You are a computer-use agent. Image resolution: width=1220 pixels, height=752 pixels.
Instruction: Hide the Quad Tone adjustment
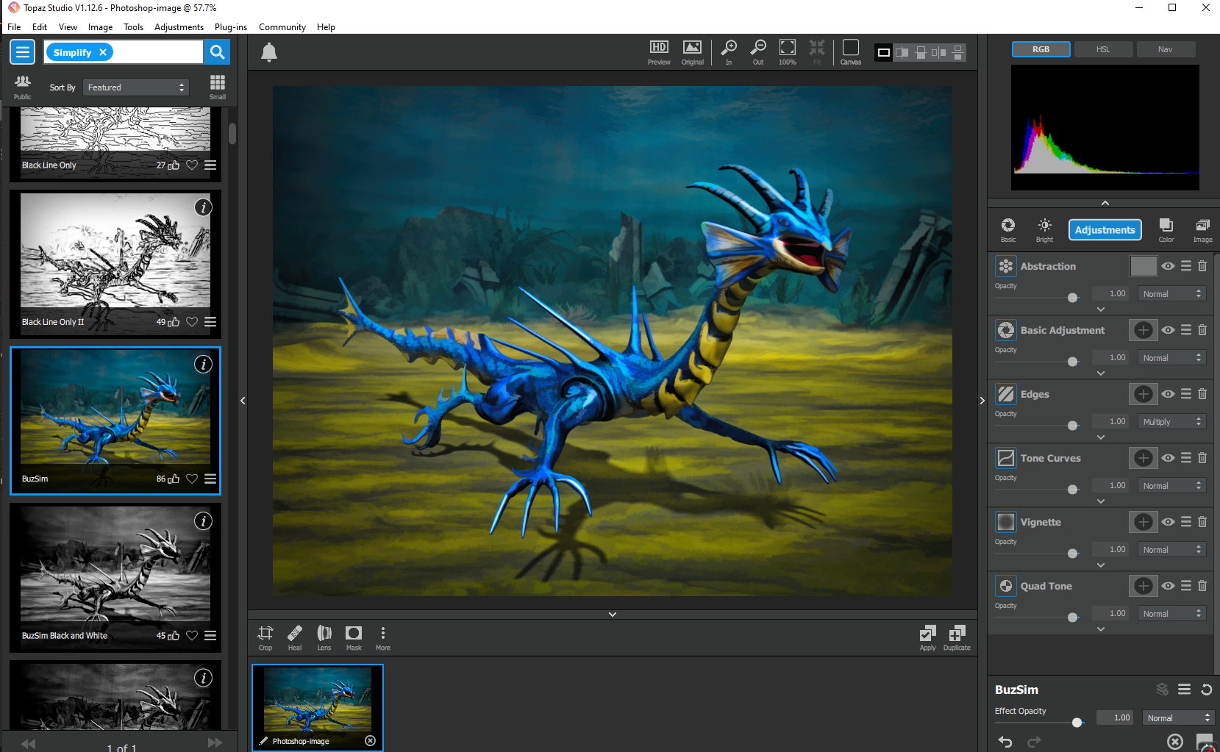point(1169,586)
